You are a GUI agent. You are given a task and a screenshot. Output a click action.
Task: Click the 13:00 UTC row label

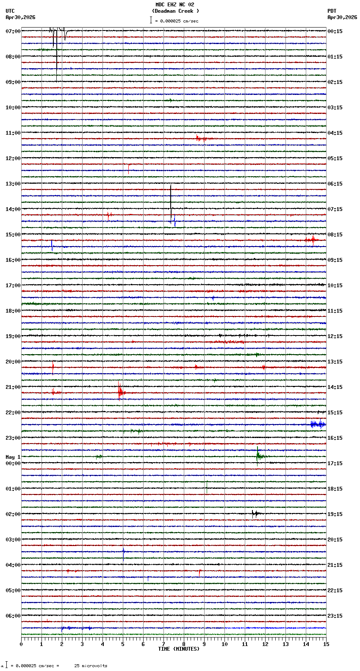click(x=13, y=184)
